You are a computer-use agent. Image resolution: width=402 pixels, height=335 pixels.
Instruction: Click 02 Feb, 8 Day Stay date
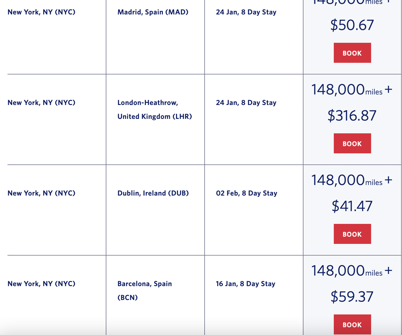(x=247, y=193)
